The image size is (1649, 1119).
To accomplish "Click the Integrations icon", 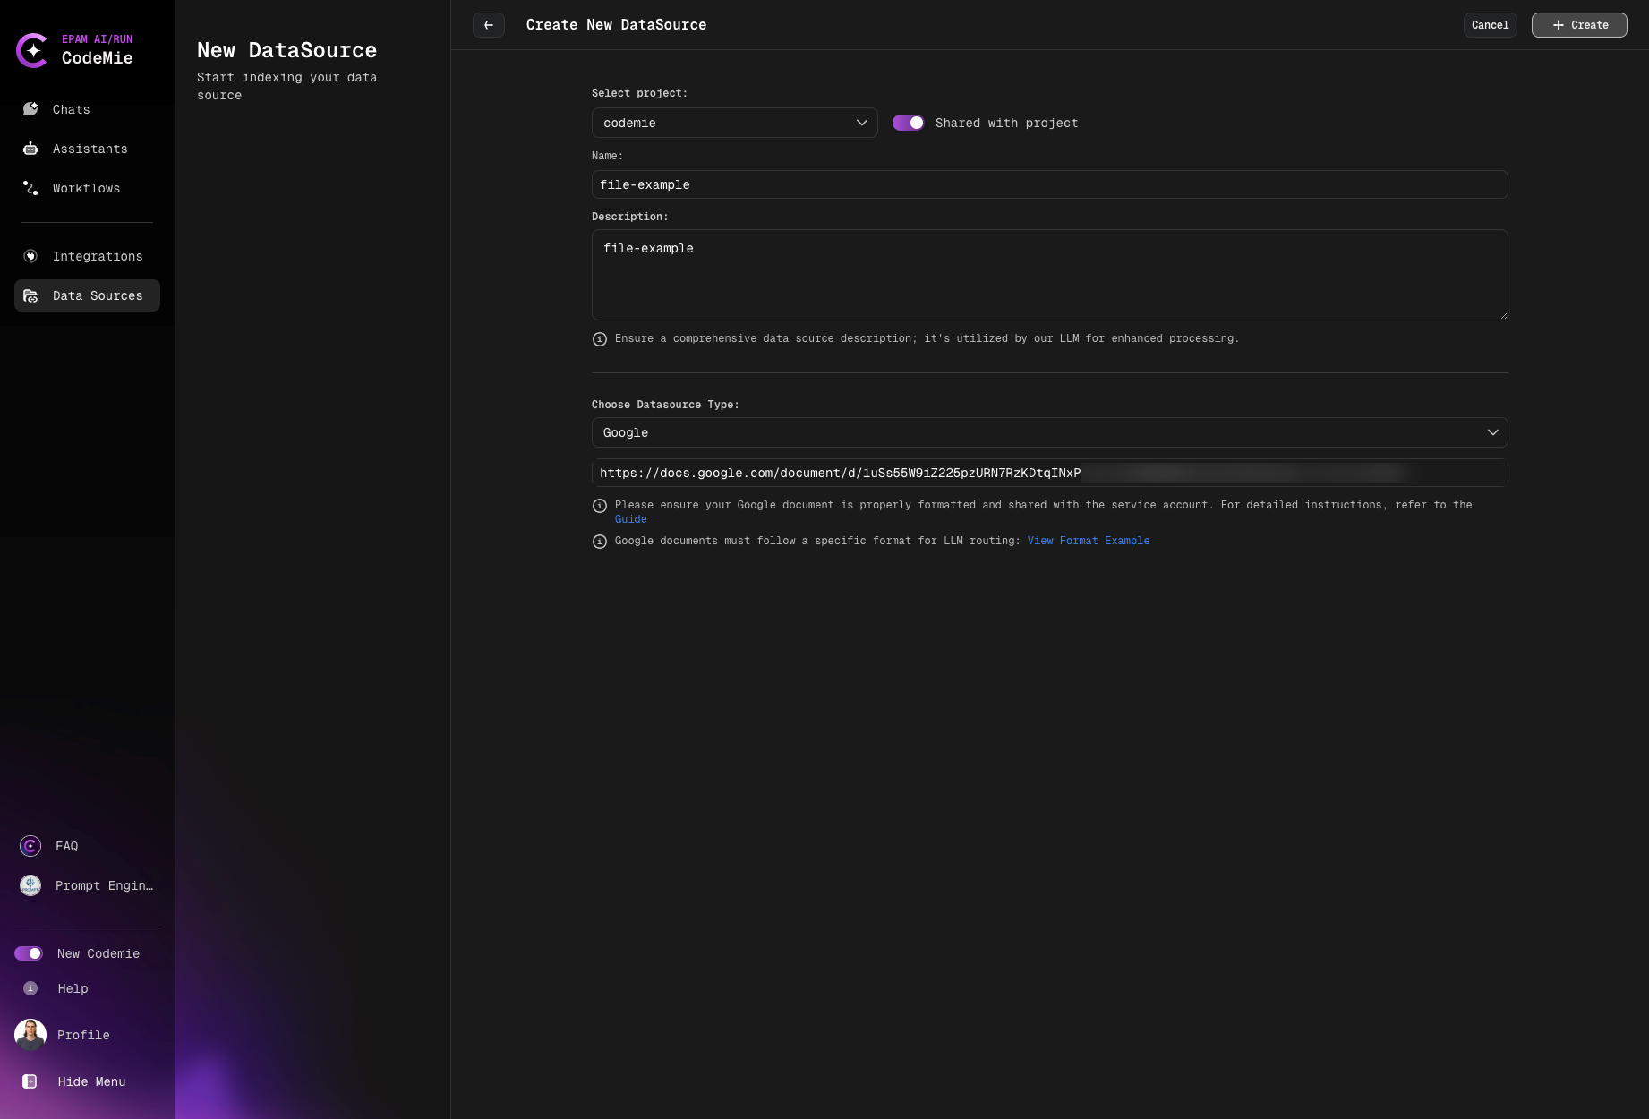I will pos(30,256).
